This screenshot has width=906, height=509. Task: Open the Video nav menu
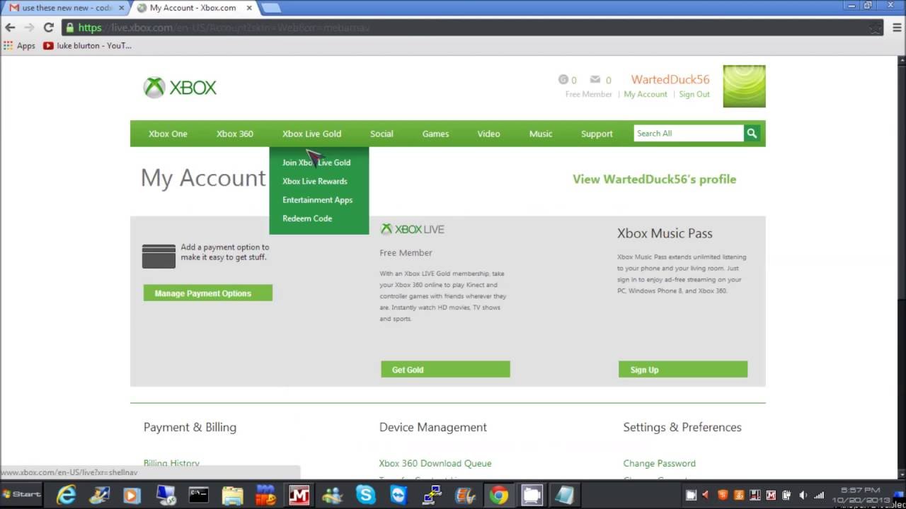[488, 134]
